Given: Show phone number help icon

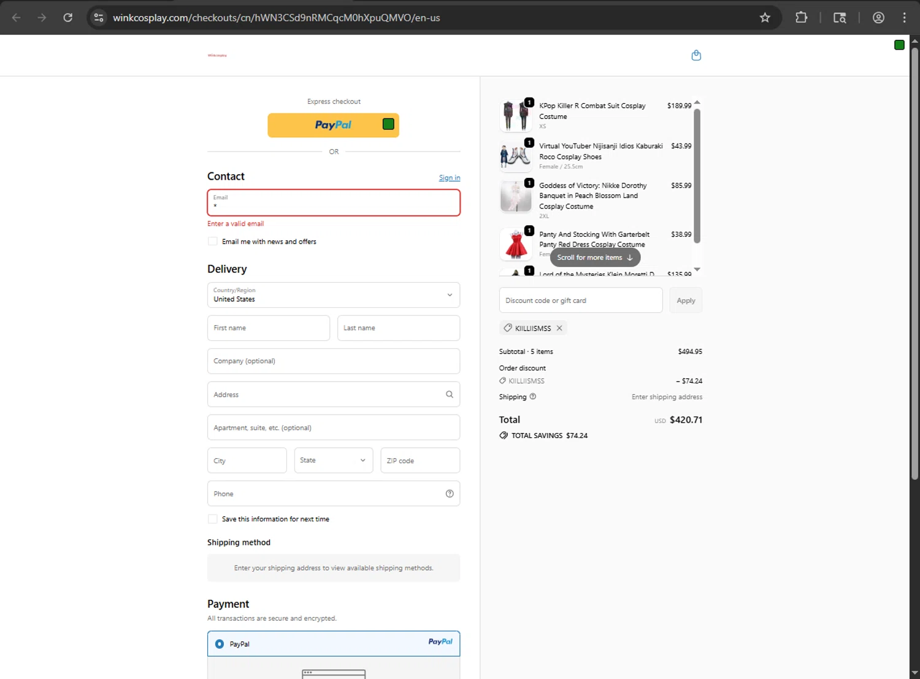Looking at the screenshot, I should click(450, 494).
